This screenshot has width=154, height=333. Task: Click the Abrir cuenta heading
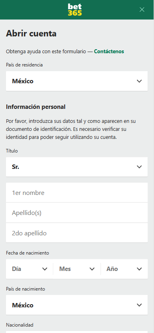31,34
